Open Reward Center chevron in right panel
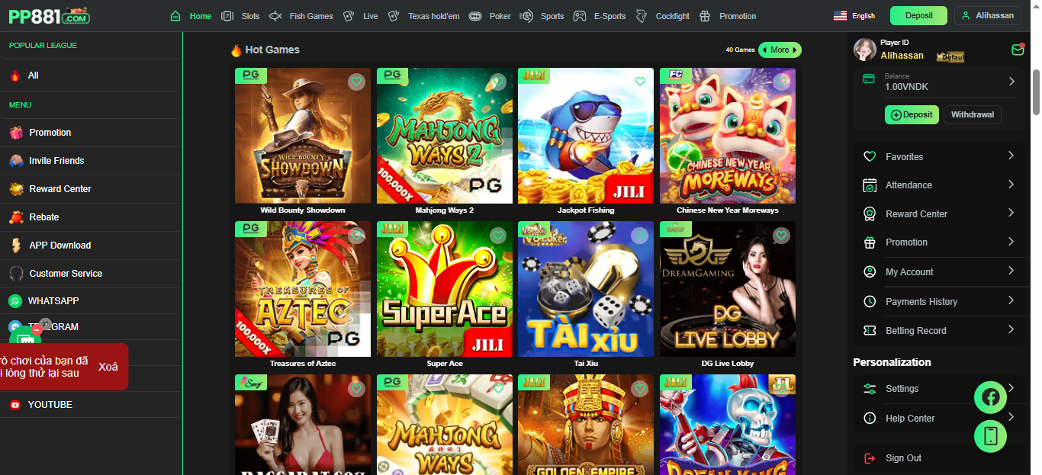 click(x=1011, y=213)
